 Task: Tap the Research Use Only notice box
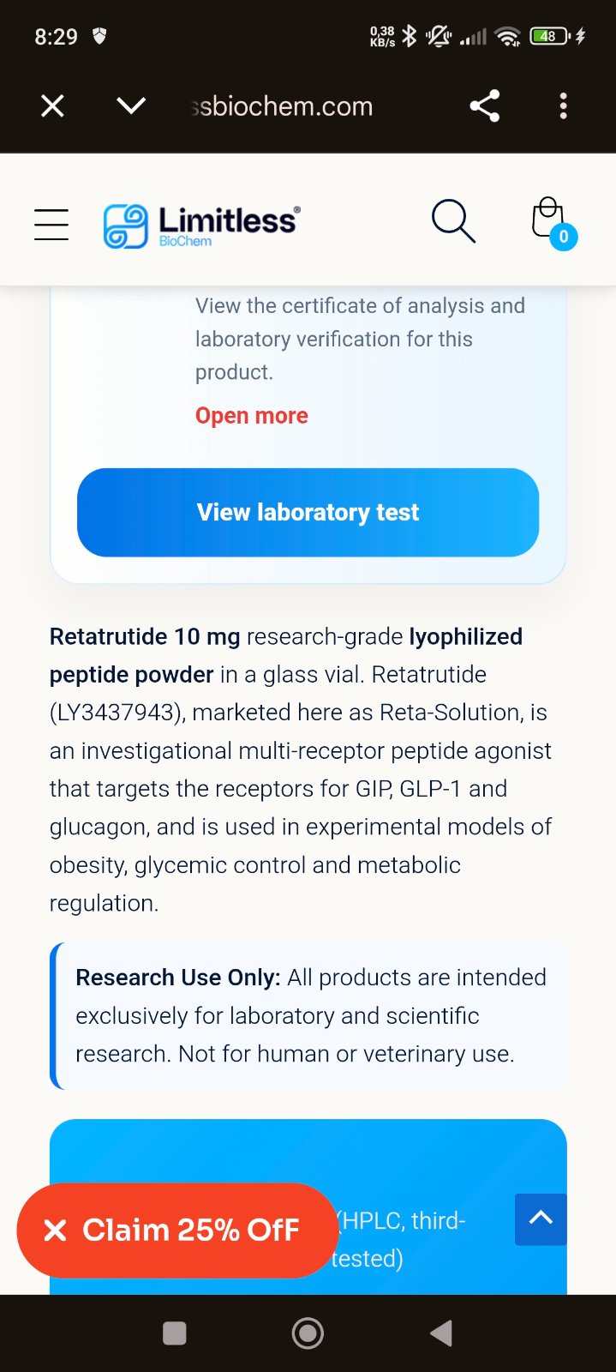(x=309, y=1016)
